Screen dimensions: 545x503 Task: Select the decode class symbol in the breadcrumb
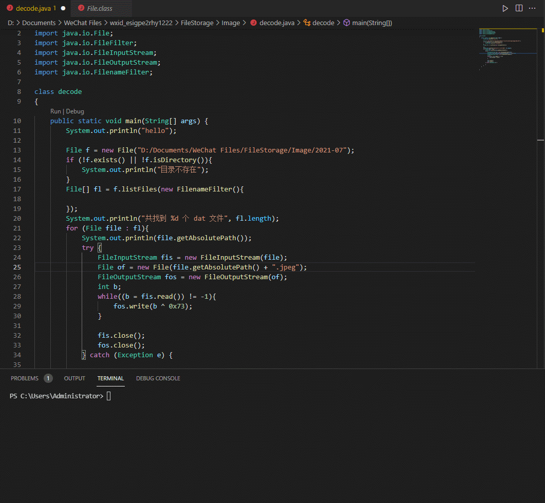click(319, 23)
